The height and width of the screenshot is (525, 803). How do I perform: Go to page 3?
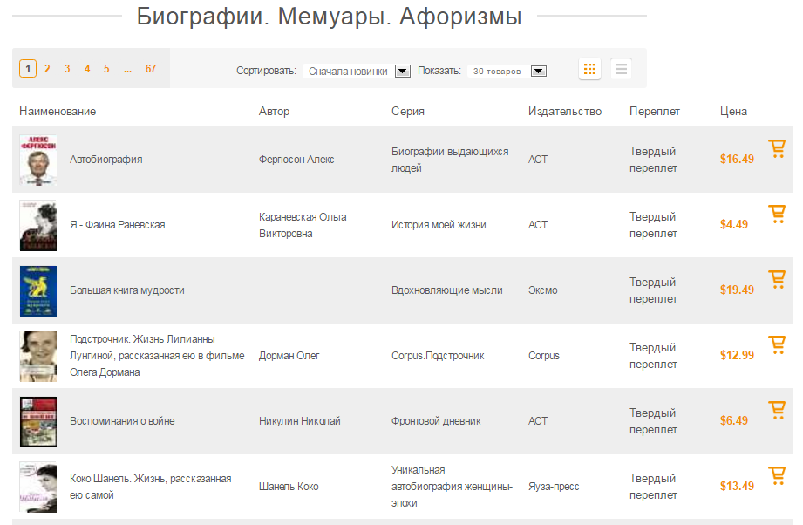pyautogui.click(x=67, y=69)
